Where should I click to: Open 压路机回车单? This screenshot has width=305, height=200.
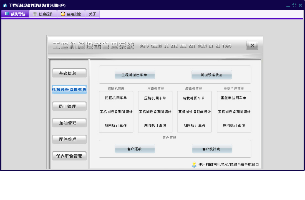pyautogui.click(x=155, y=98)
